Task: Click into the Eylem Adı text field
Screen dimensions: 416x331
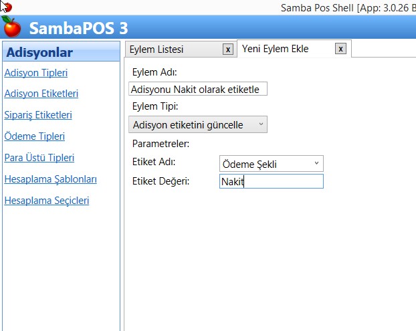Action: click(197, 89)
